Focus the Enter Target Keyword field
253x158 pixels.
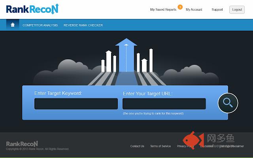pos(76,104)
